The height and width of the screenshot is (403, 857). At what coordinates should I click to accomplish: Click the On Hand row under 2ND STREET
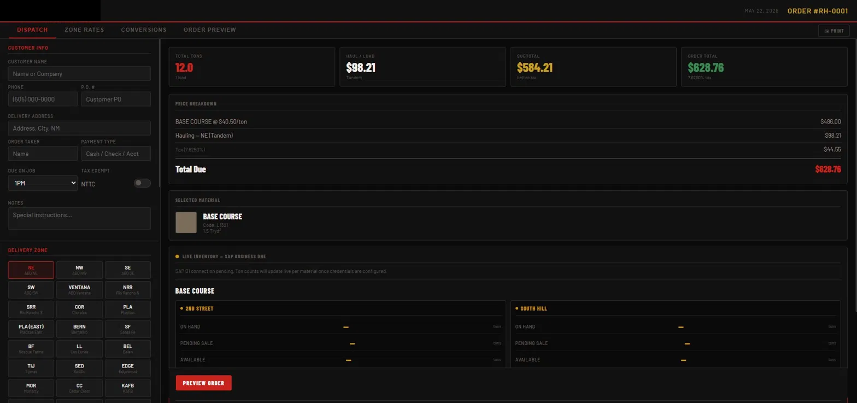341,327
